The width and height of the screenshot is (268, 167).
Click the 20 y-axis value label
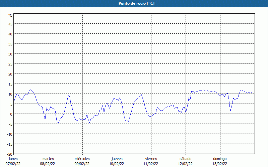coord(10,74)
